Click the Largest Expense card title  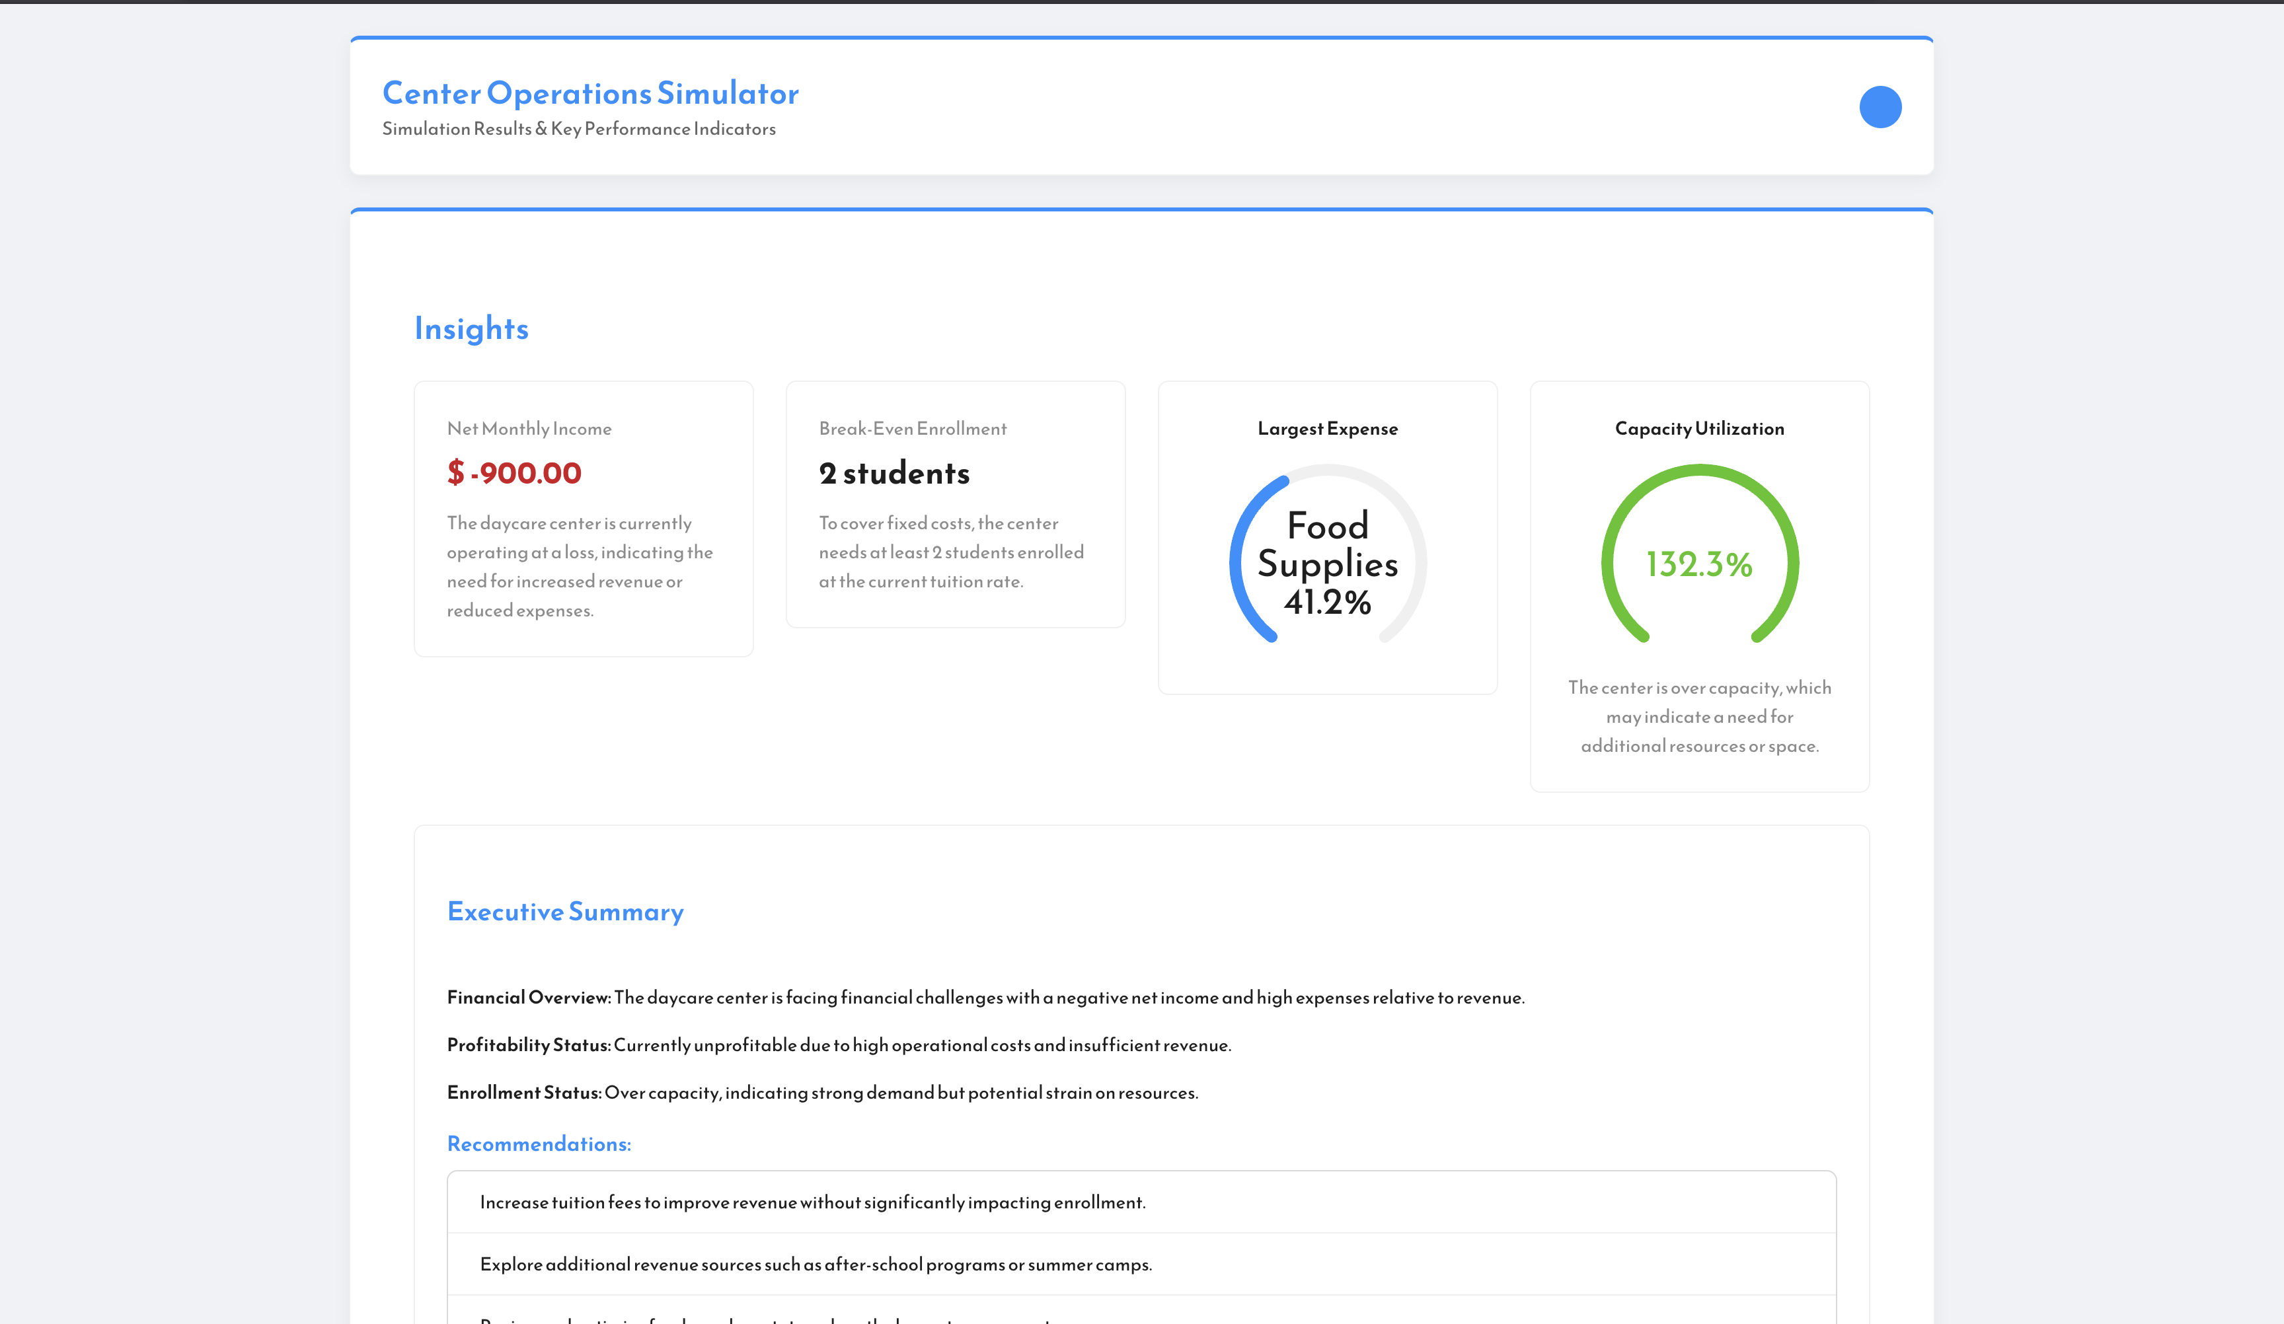1327,429
